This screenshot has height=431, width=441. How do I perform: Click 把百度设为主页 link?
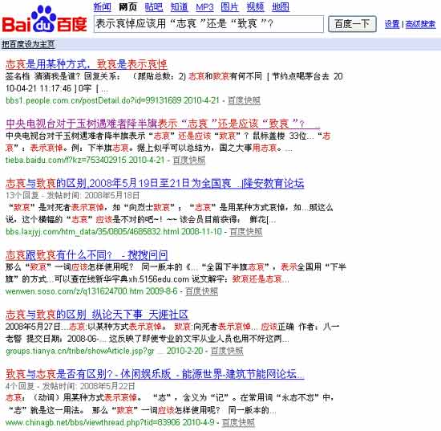pyautogui.click(x=28, y=44)
